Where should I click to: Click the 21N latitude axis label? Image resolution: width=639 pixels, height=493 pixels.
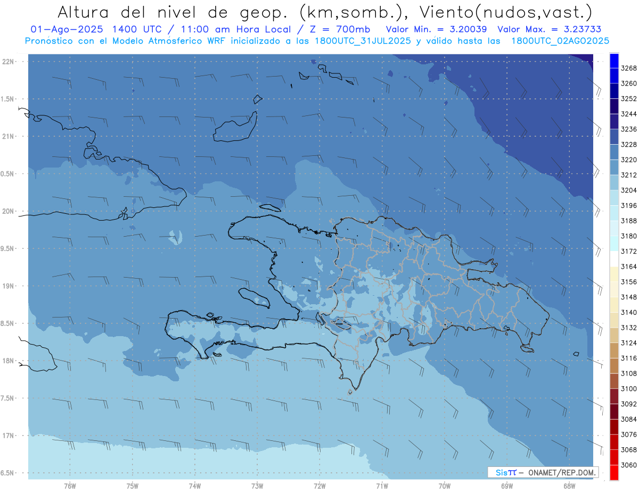[x=7, y=136]
